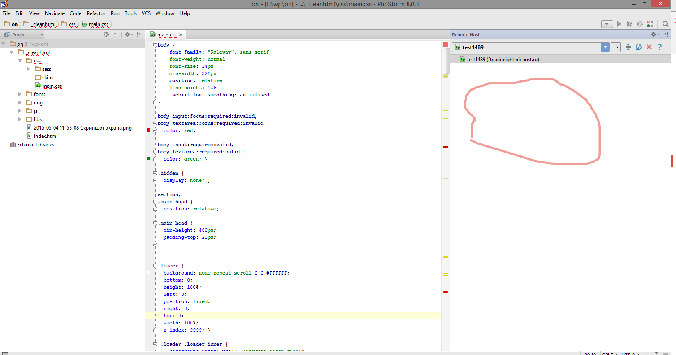Fold the body rule block
Image resolution: width=676 pixels, height=355 pixels.
pyautogui.click(x=155, y=45)
